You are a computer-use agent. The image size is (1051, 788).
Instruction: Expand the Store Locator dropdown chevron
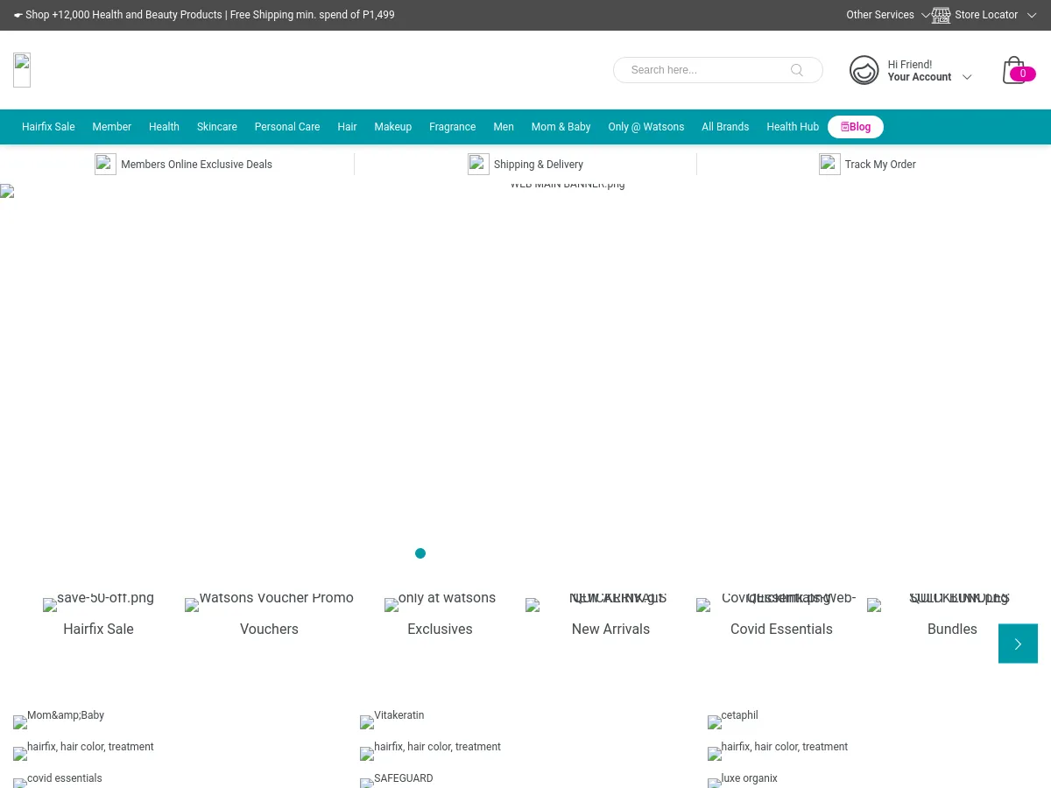[x=1032, y=15]
